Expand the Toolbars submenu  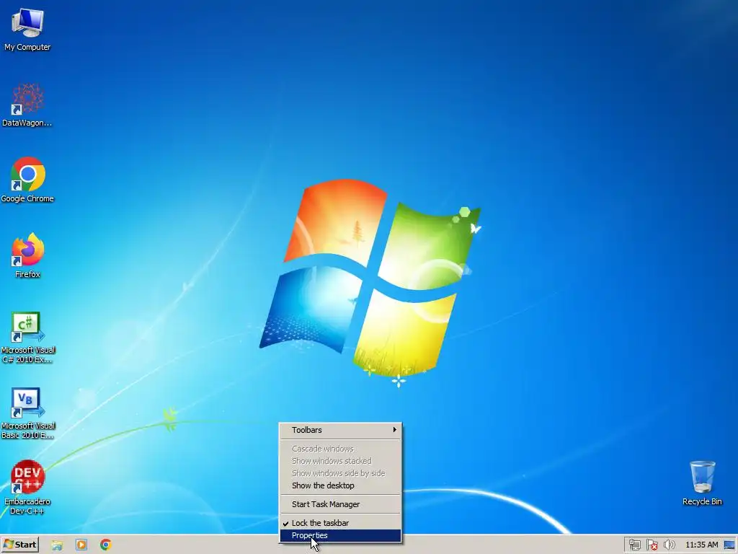pyautogui.click(x=340, y=430)
